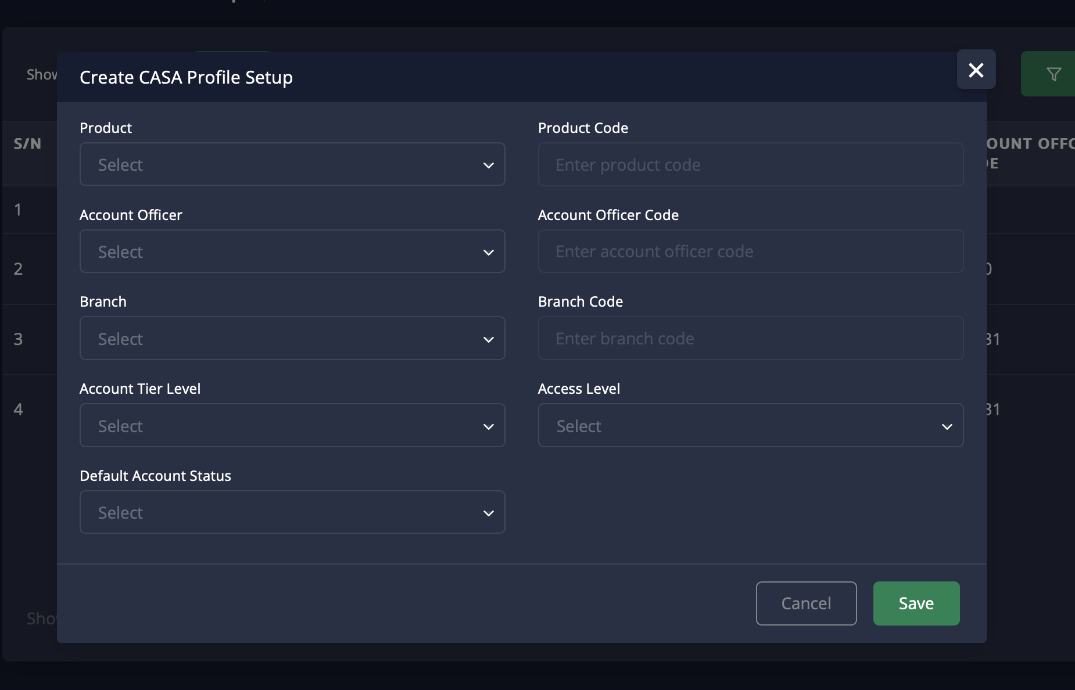Open the Access Level dropdown
The width and height of the screenshot is (1075, 690).
[x=750, y=426]
